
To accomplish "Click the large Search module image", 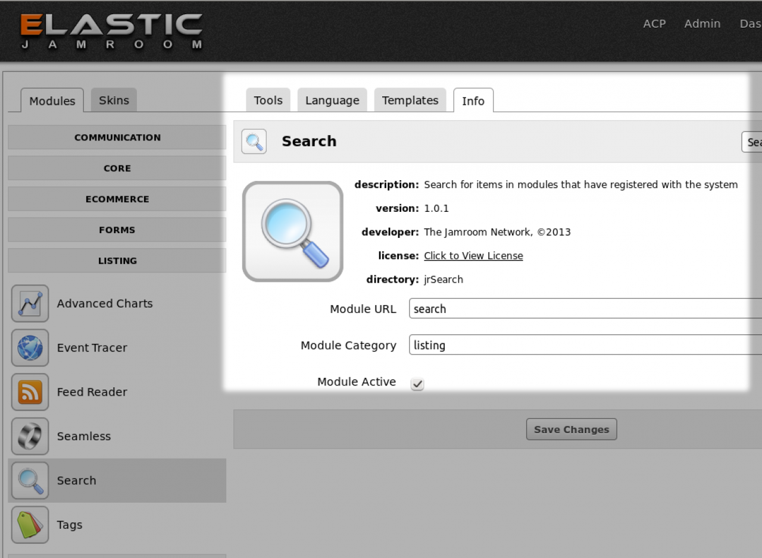I will (293, 231).
